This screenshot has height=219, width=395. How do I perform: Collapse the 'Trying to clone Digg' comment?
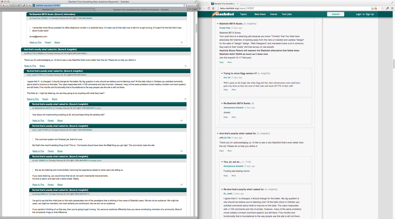[222, 73]
